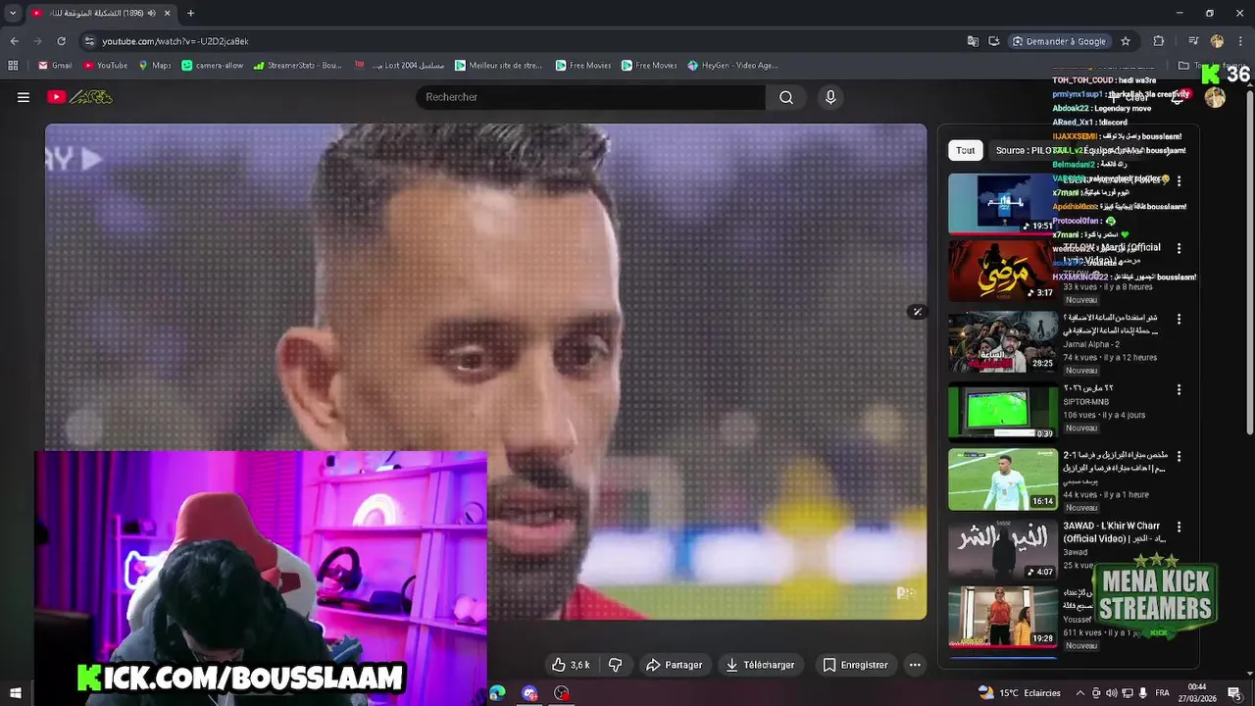Open the YouTube bookmark
This screenshot has height=706, width=1255.
(105, 66)
